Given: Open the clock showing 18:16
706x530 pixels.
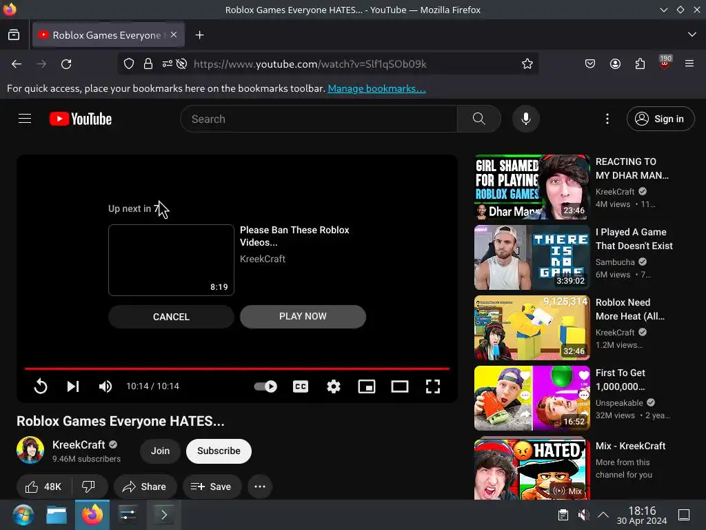Looking at the screenshot, I should [642, 515].
